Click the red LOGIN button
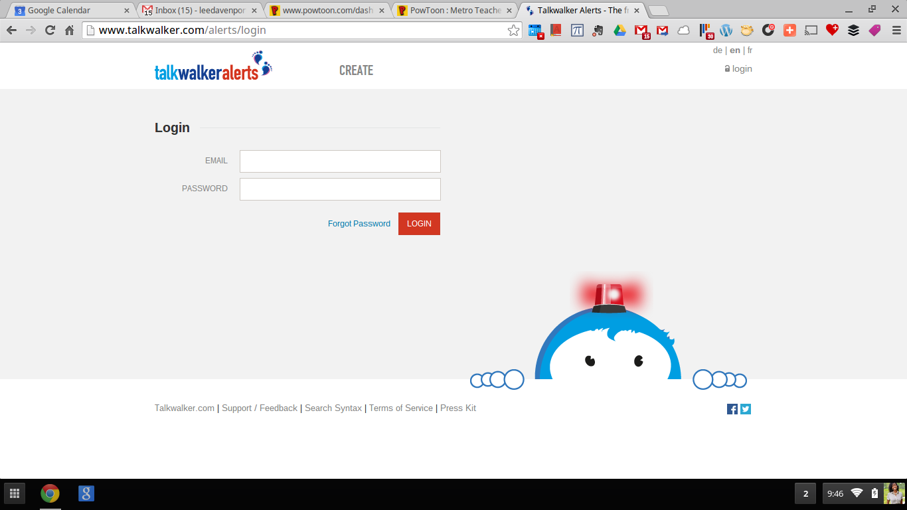This screenshot has height=510, width=907. (x=419, y=224)
